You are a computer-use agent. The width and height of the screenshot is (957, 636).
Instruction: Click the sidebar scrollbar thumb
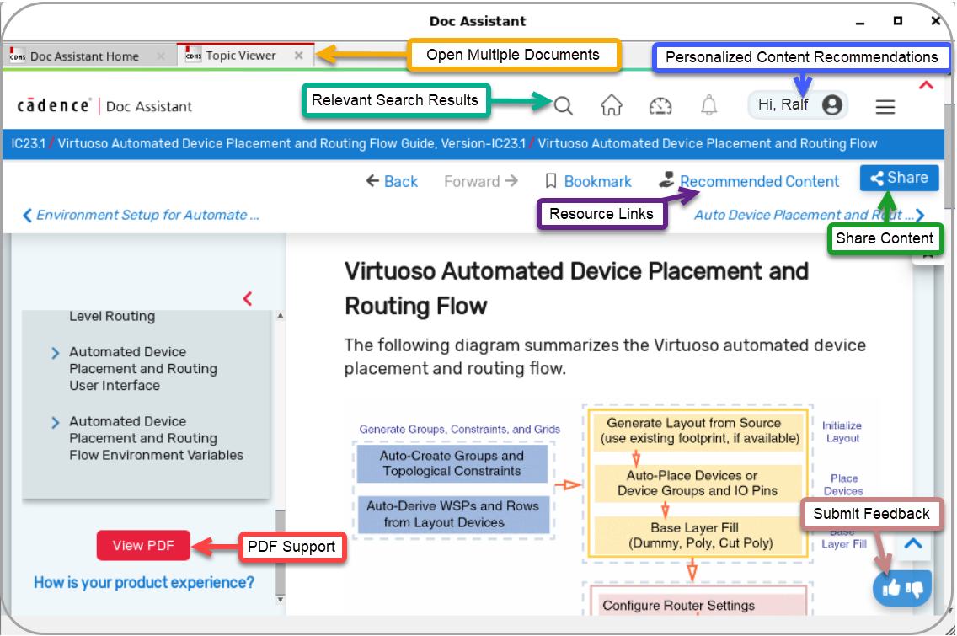click(x=281, y=553)
